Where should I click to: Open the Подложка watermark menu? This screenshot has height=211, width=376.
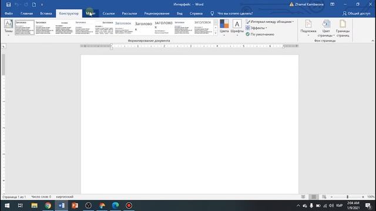coord(308,28)
